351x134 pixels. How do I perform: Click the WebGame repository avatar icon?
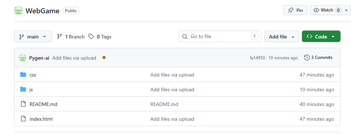[x=18, y=10]
